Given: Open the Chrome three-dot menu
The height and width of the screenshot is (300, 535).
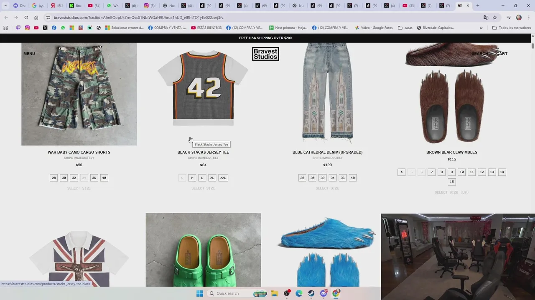Looking at the screenshot, I should click(528, 17).
